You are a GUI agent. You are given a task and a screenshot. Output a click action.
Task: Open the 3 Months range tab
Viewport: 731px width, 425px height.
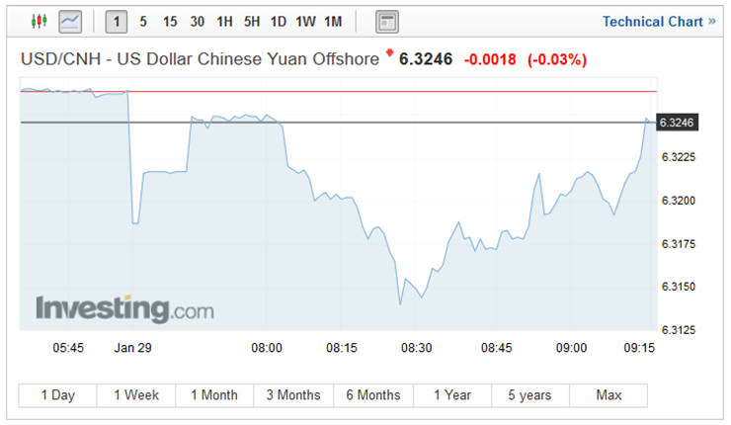[x=293, y=395]
